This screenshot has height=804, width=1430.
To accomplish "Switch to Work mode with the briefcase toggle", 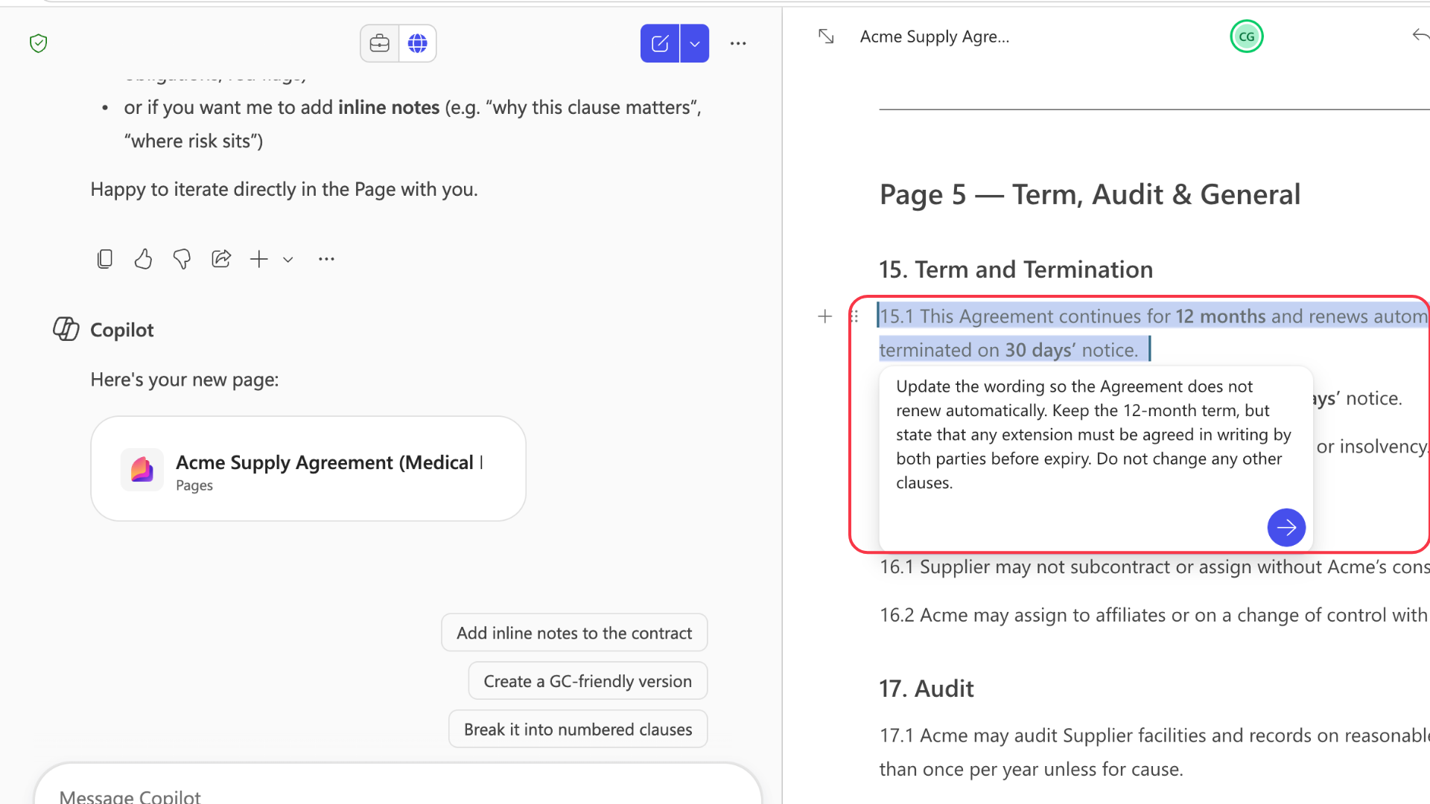I will [379, 42].
